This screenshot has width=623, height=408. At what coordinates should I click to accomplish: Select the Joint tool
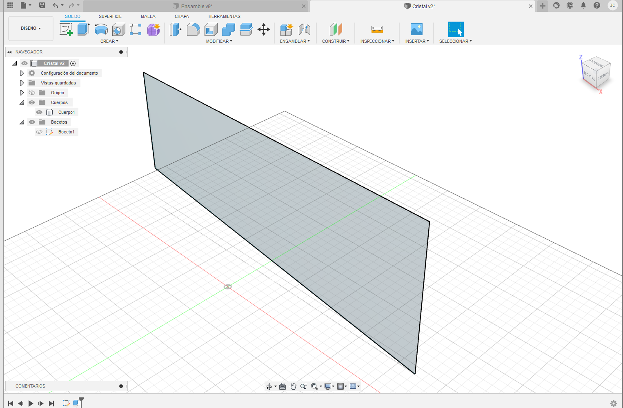point(304,29)
